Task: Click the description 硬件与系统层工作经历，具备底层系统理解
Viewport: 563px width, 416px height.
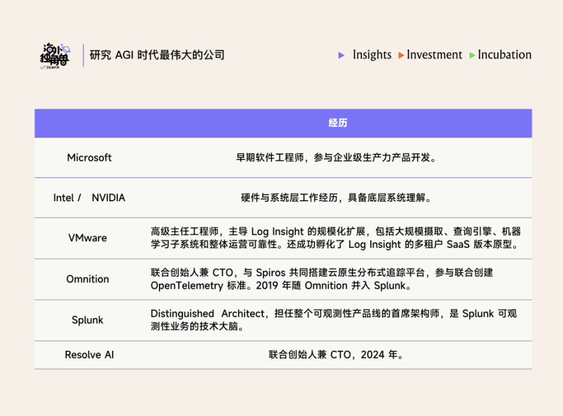Action: coord(337,198)
